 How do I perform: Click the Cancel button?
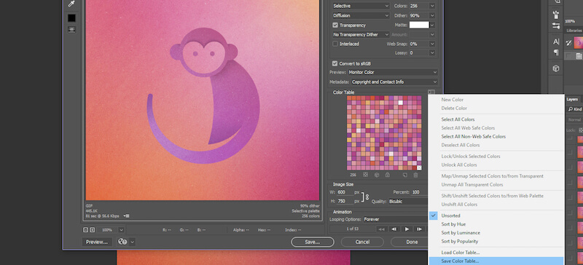pyautogui.click(x=362, y=242)
